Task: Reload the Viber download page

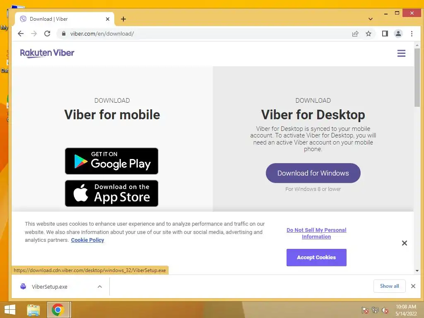Action: [x=47, y=34]
